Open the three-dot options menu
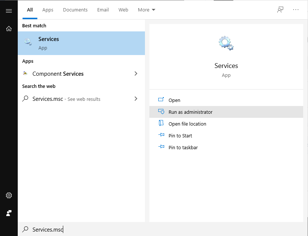This screenshot has width=308, height=236. [296, 10]
